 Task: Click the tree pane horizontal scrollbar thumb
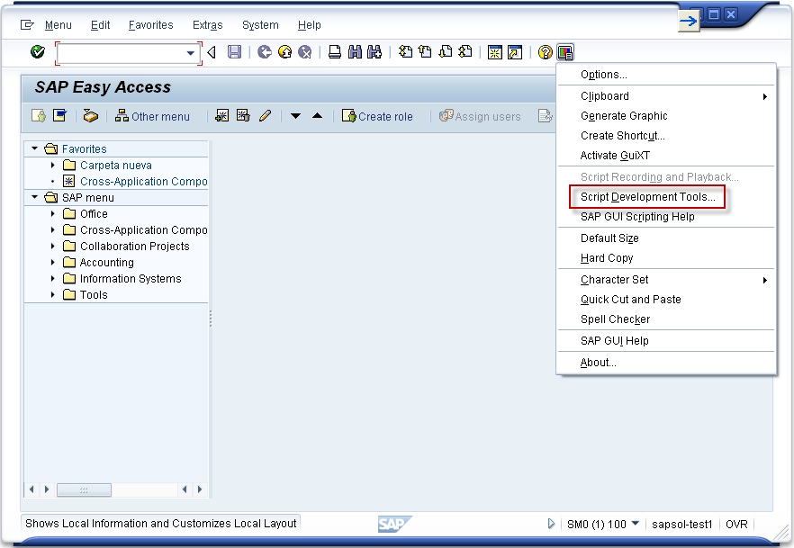pyautogui.click(x=84, y=490)
